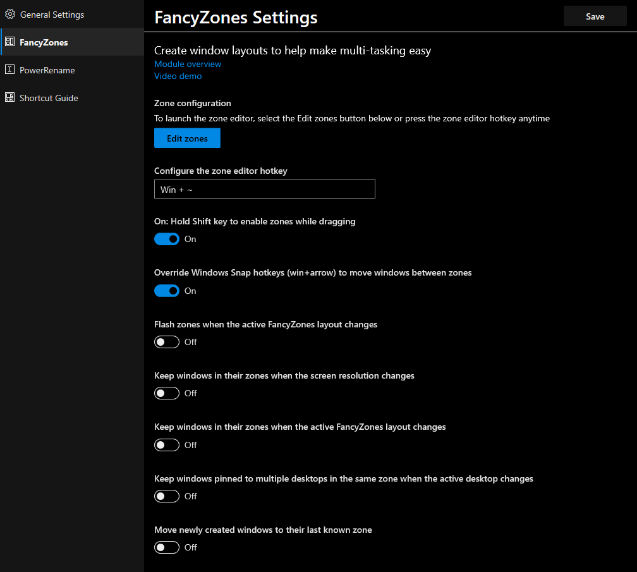
Task: Click the 'Keep windows in their zones when the active FancyZones layout changes' label
Action: coord(300,427)
